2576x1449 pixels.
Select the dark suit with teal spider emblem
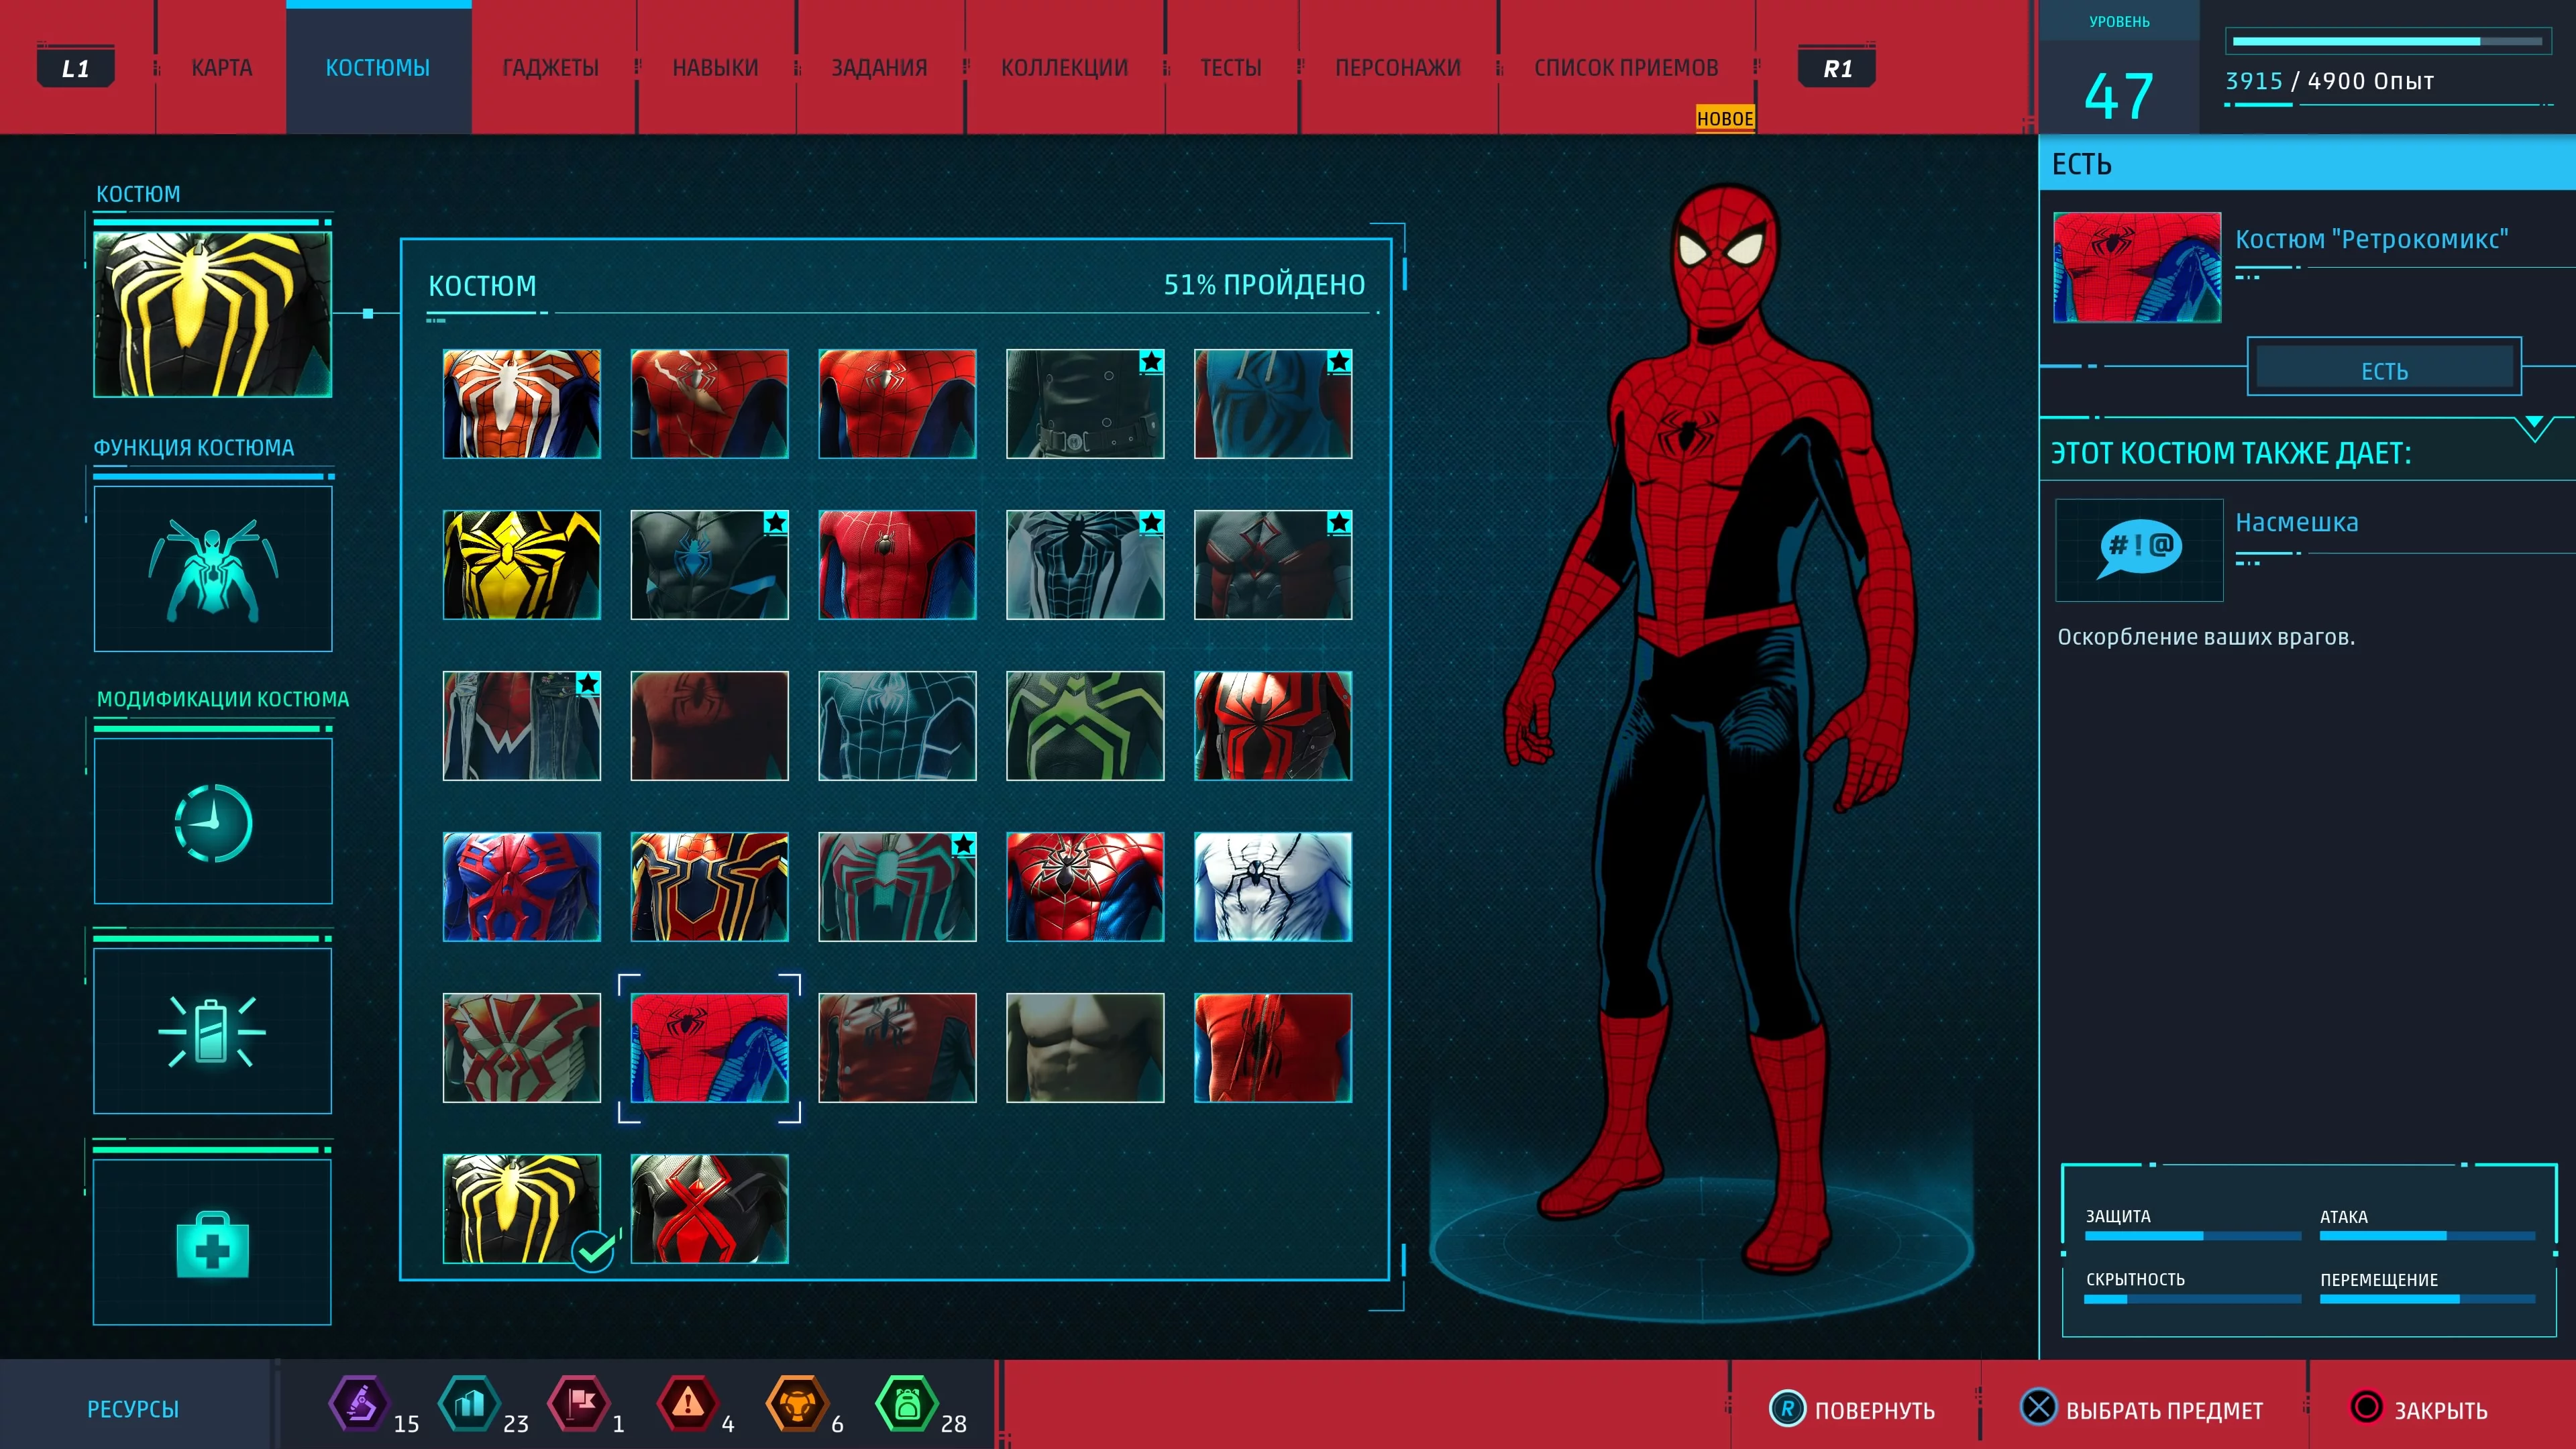click(897, 887)
